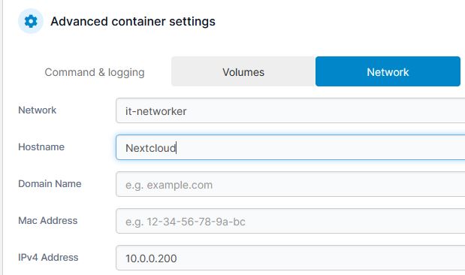Viewport: 465px width, 275px height.
Task: Click the Domain Name field label
Action: click(50, 183)
